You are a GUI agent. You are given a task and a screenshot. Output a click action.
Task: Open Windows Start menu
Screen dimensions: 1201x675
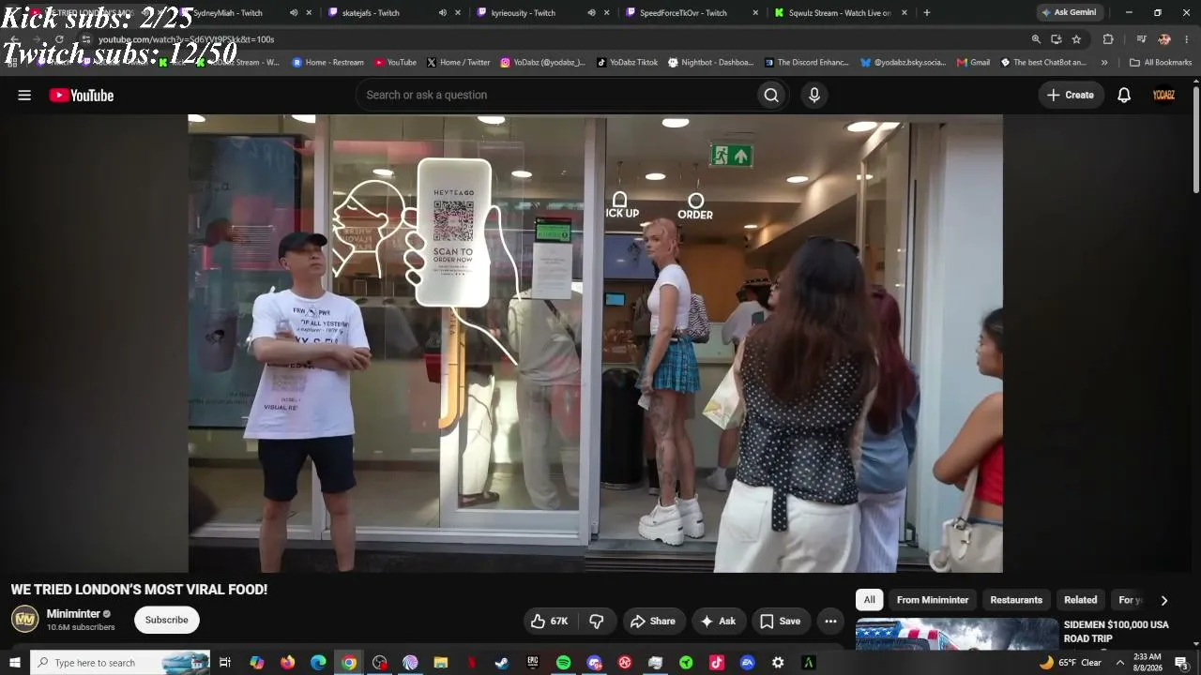coord(14,663)
